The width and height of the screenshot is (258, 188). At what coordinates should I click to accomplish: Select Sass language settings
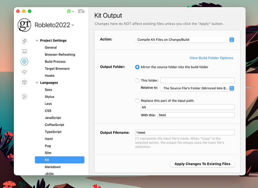[48, 90]
